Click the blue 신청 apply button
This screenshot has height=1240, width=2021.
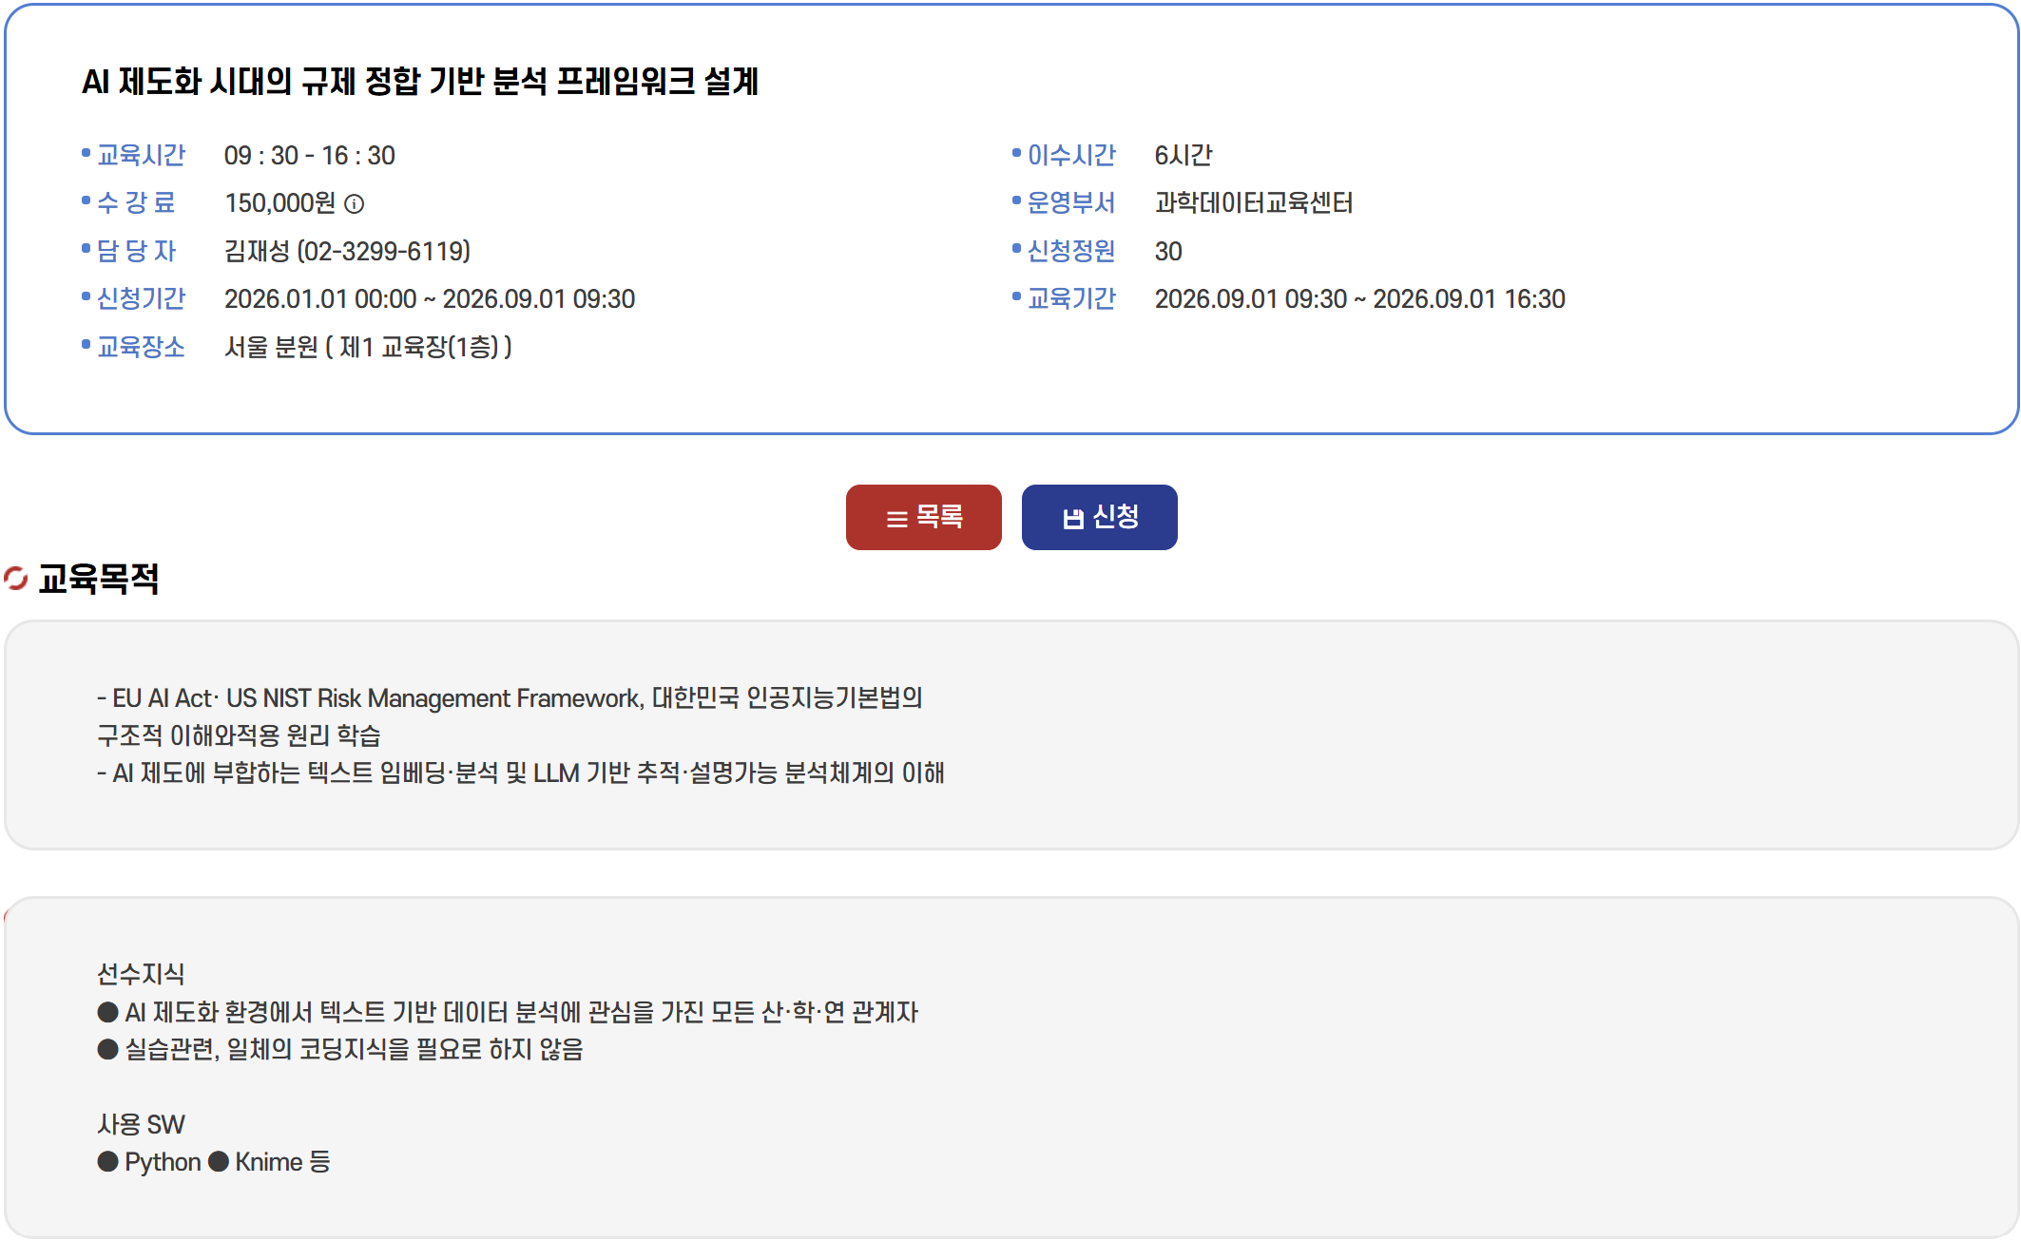[x=1099, y=517]
